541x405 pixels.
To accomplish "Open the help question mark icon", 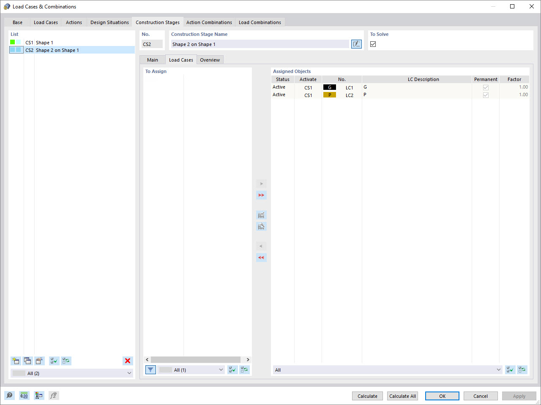I will (x=9, y=395).
